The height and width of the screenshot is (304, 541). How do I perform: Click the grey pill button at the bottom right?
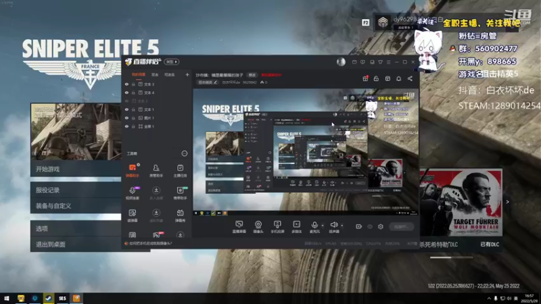(401, 226)
